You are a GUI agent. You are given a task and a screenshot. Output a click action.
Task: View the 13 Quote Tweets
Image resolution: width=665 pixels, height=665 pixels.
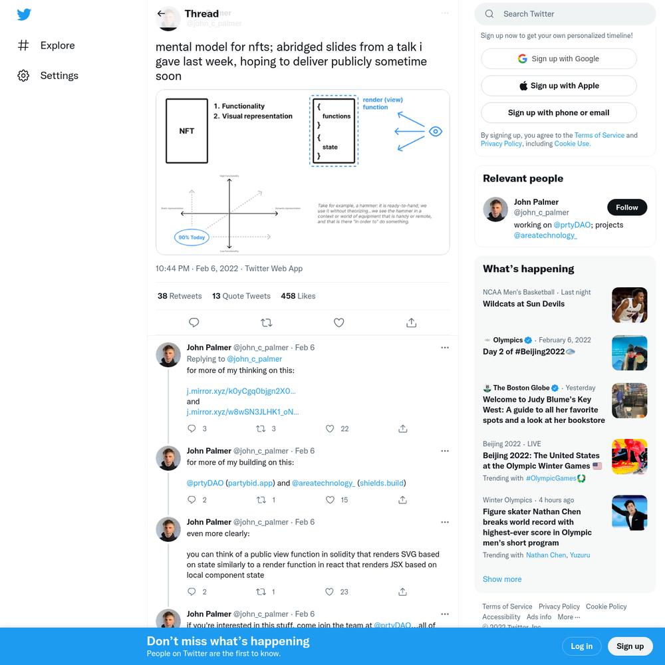[241, 296]
